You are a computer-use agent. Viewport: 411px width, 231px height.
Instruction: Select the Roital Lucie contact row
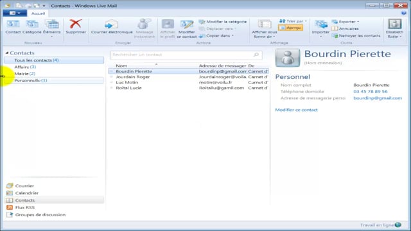[188, 88]
